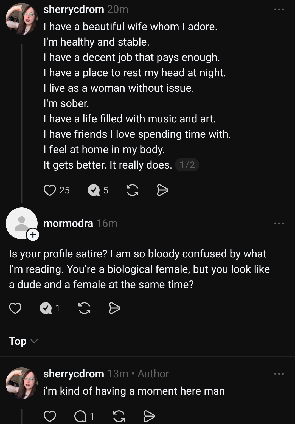The width and height of the screenshot is (295, 424).
Task: Open comments on the author's bottom reply
Action: (80, 416)
